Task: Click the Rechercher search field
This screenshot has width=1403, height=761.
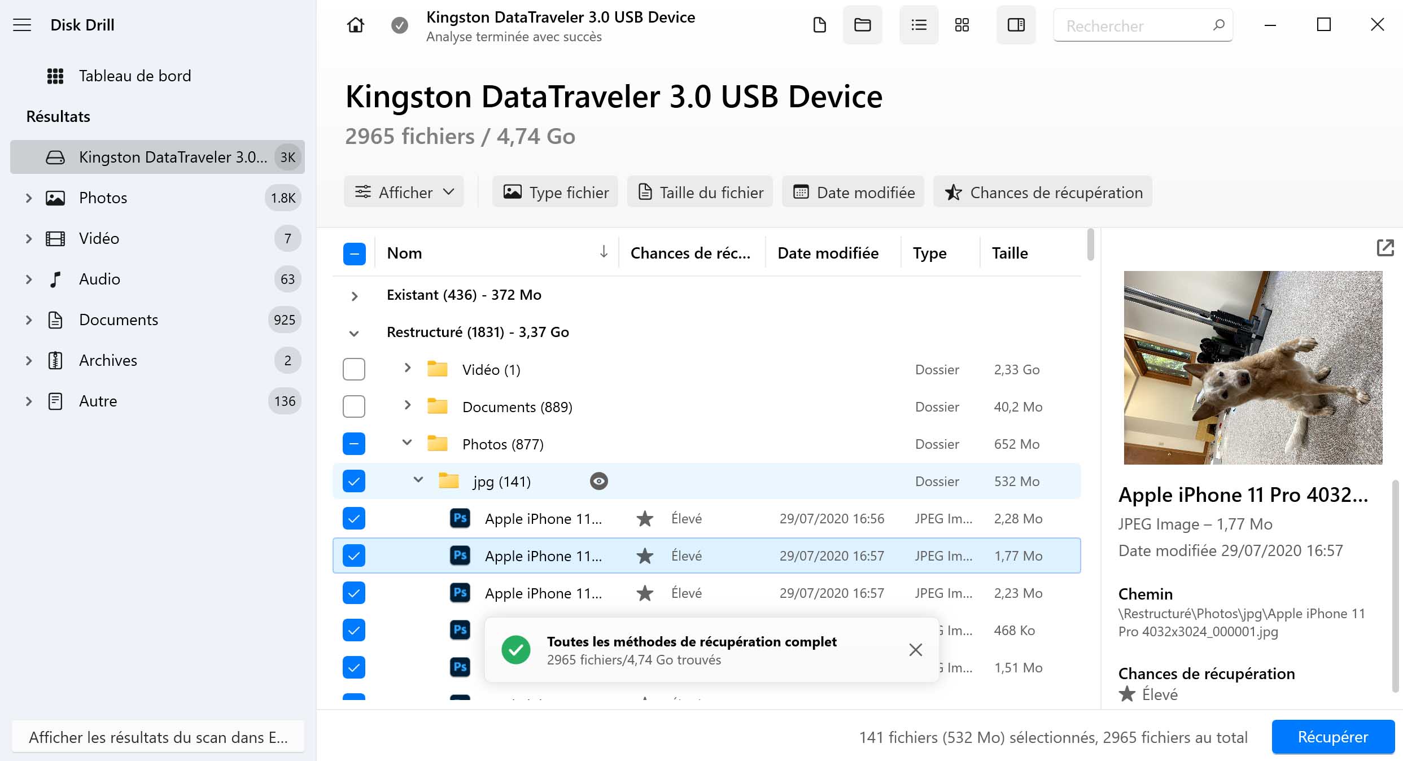Action: 1143,25
